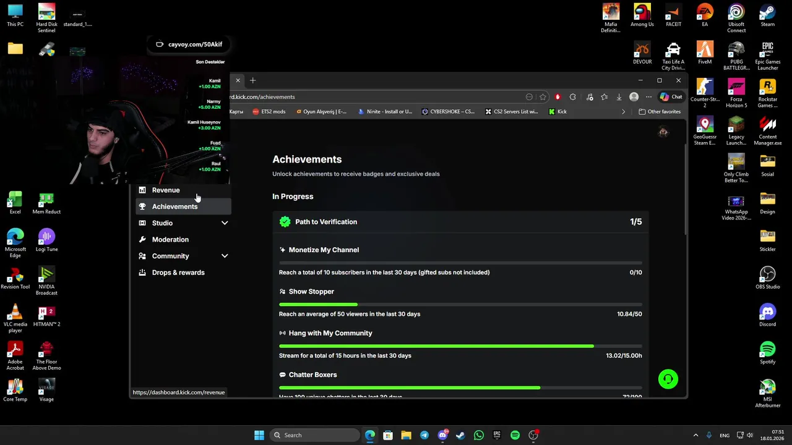Click the red ad-blocker extension icon

[x=557, y=97]
